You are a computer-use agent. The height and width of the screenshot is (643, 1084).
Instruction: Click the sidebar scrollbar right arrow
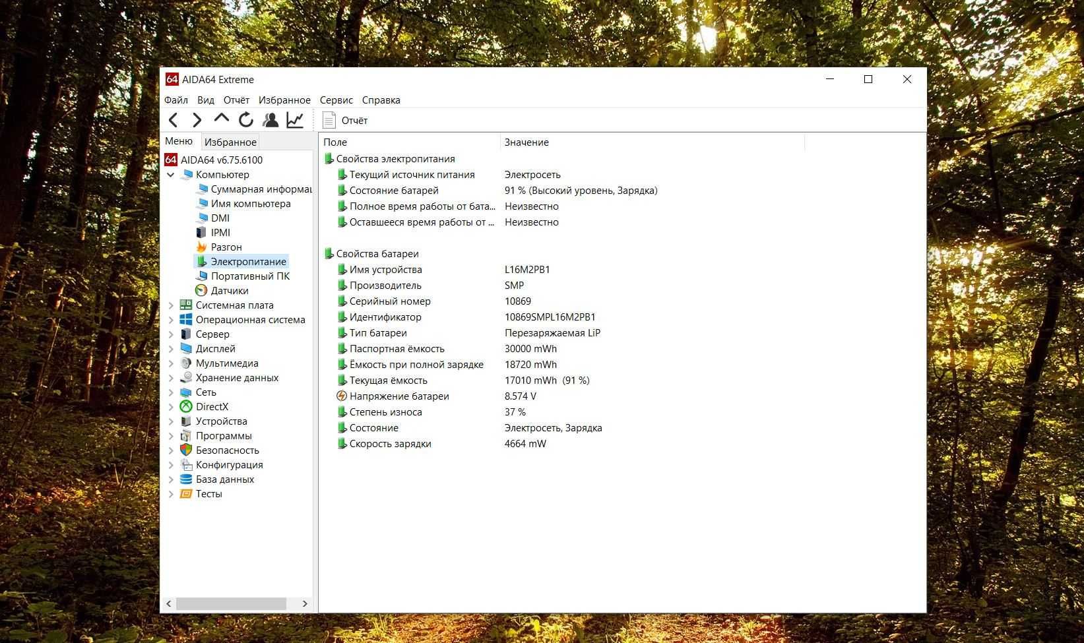click(305, 603)
